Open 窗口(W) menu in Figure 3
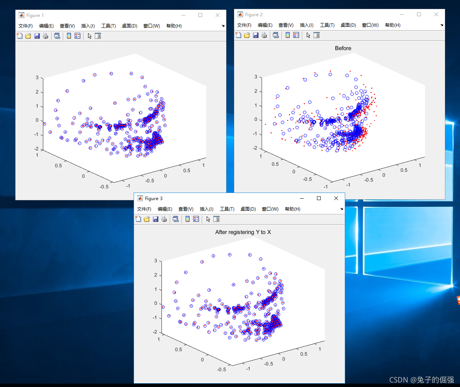 point(270,209)
